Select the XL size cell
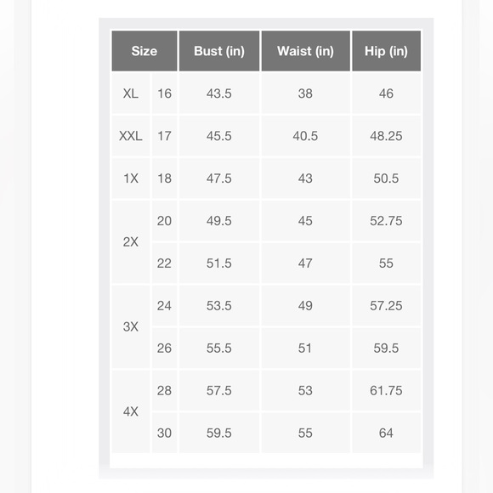The image size is (493, 493). (x=131, y=93)
